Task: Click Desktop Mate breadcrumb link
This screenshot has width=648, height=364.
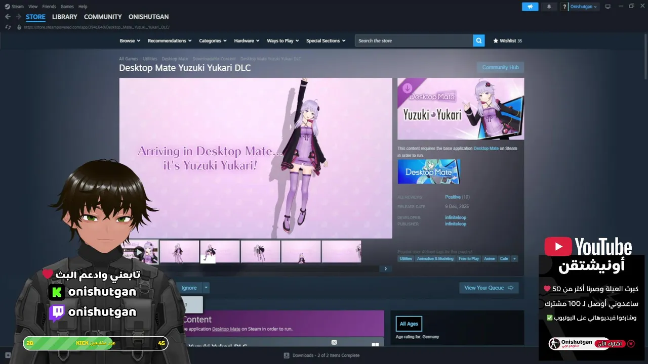Action: point(175,59)
